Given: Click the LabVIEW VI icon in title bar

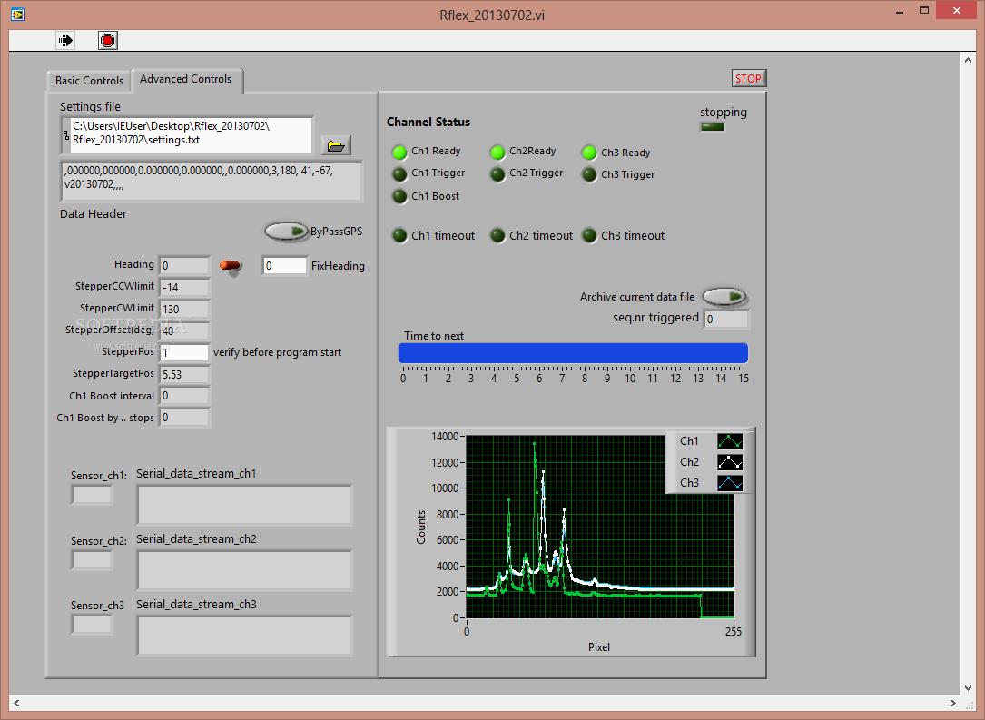Looking at the screenshot, I should 17,14.
